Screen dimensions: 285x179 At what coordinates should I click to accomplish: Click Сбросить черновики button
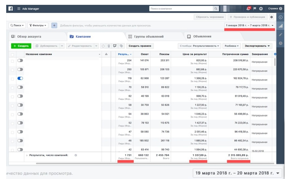click(x=210, y=17)
